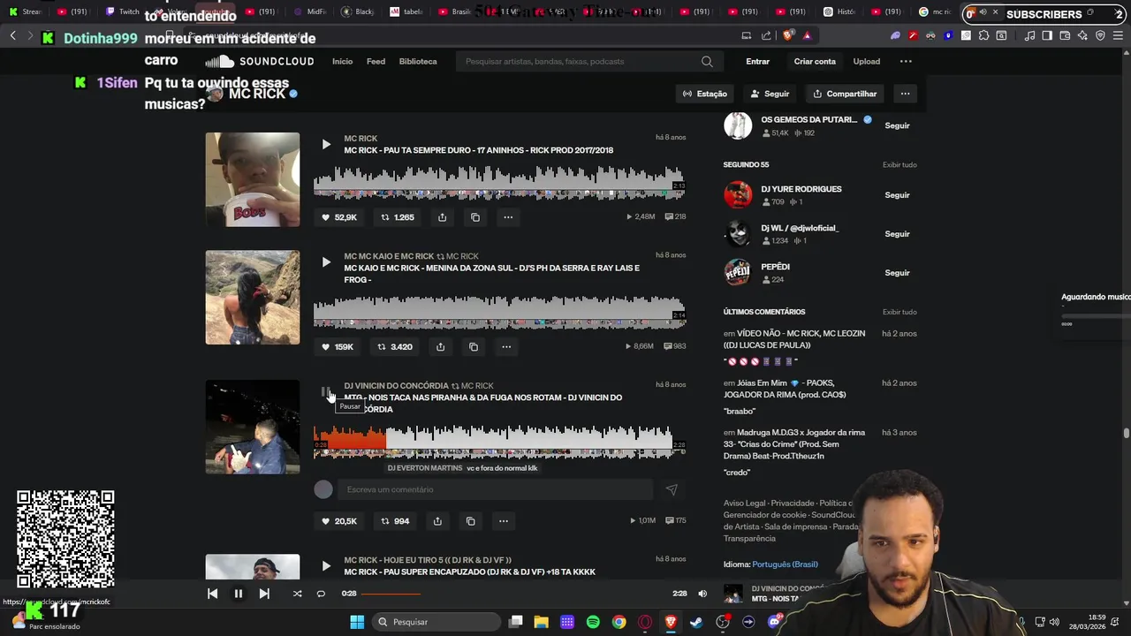Click Exibir tudo next to Seguindo 55
Image resolution: width=1131 pixels, height=636 pixels.
coord(899,165)
